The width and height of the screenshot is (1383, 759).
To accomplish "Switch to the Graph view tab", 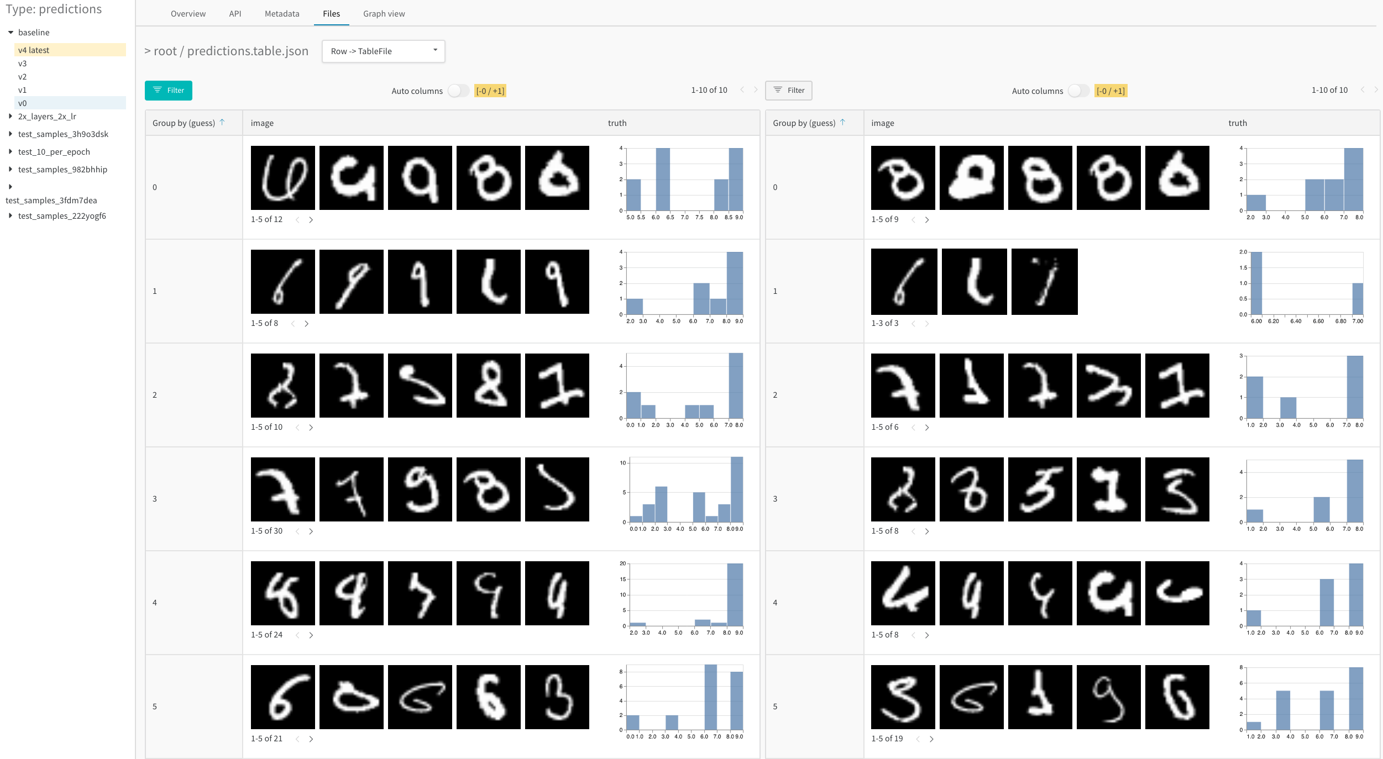I will click(384, 14).
